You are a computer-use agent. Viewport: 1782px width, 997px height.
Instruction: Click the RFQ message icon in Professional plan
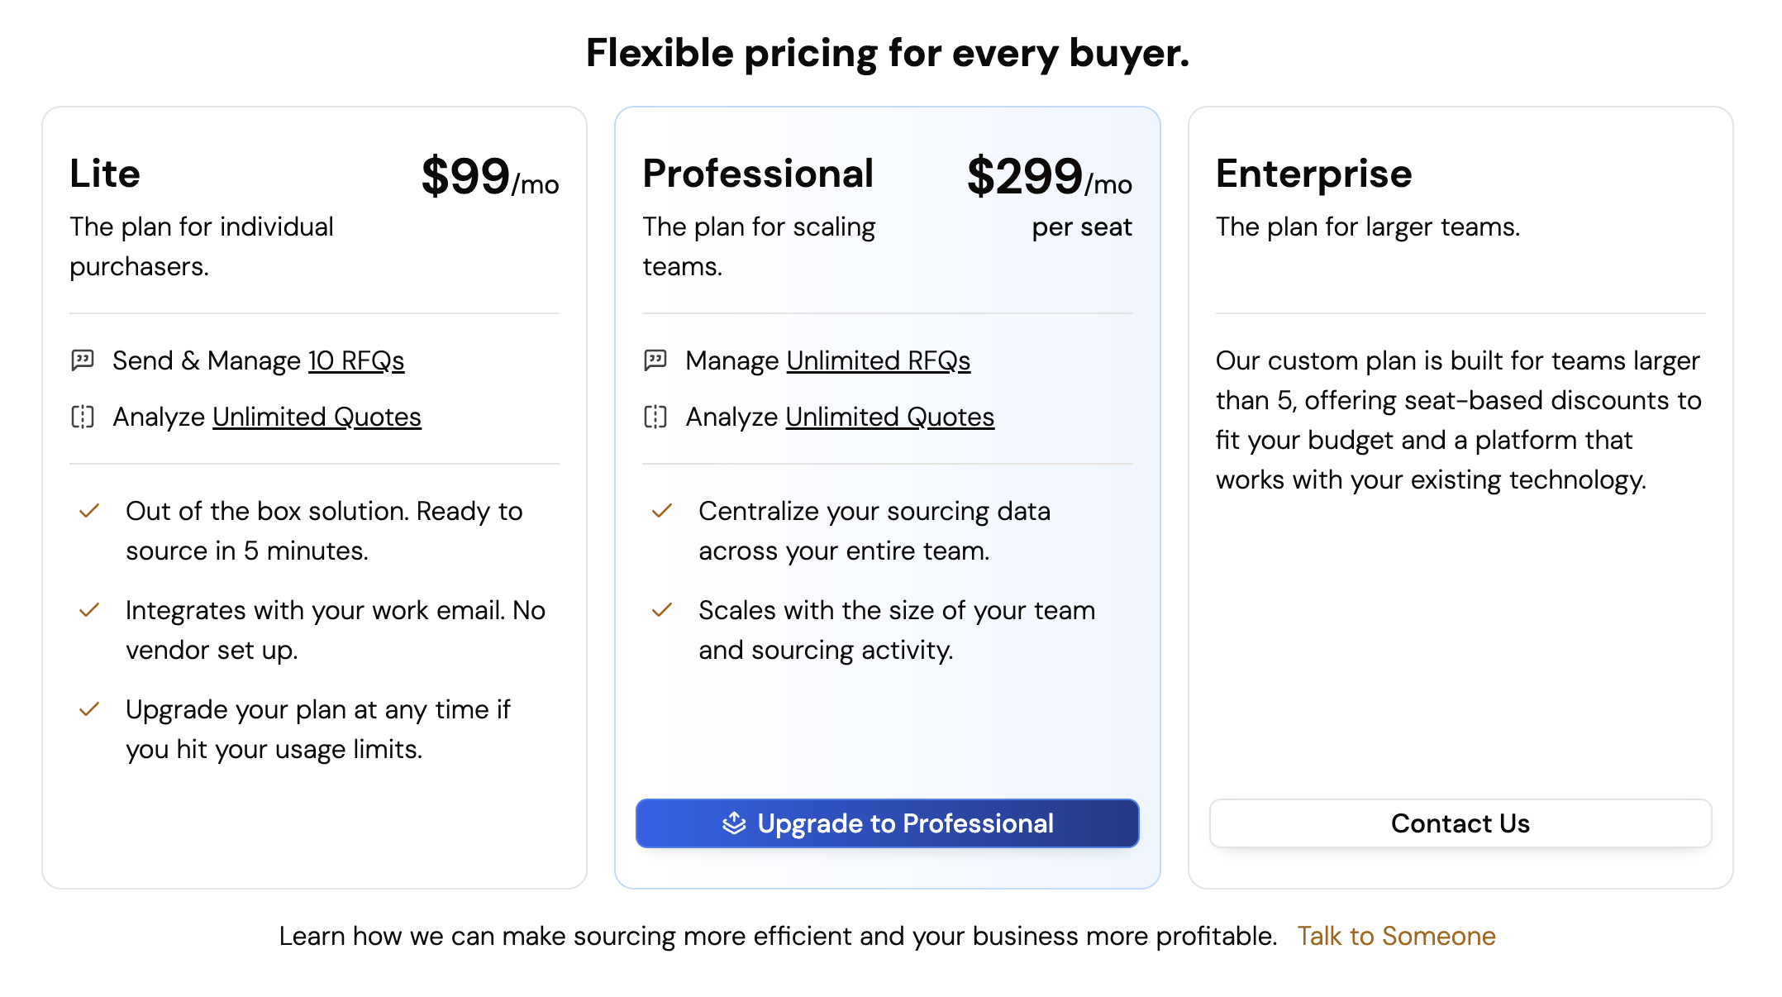(655, 360)
